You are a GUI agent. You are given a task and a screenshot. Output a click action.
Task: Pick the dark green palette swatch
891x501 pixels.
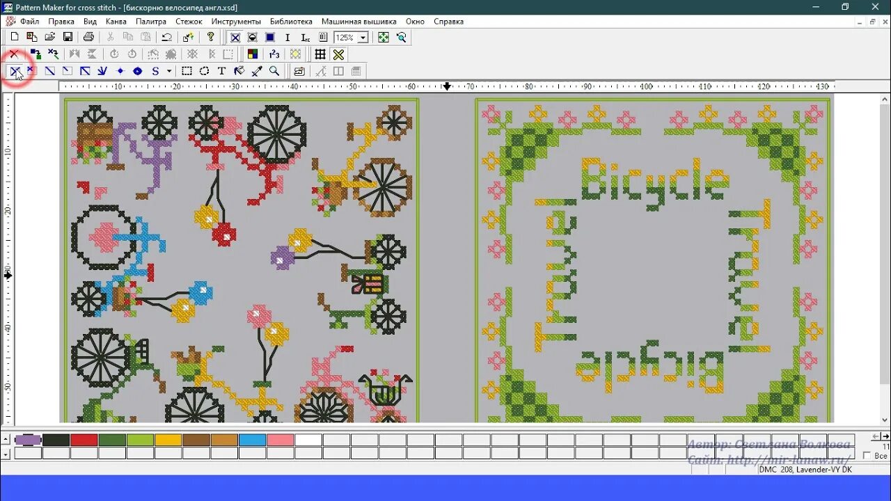pos(112,440)
